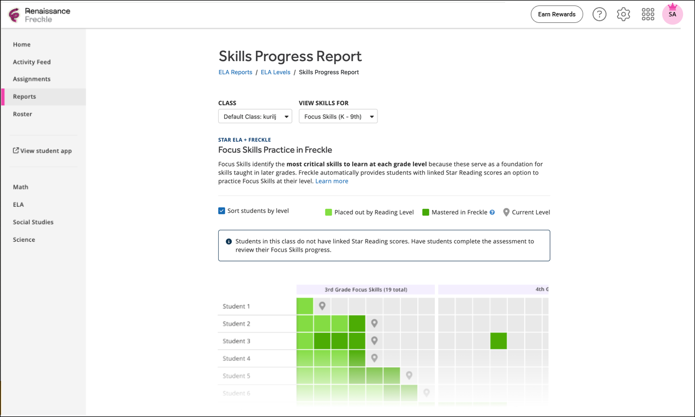The width and height of the screenshot is (695, 417).
Task: Expand the Class dropdown selector
Action: [255, 116]
